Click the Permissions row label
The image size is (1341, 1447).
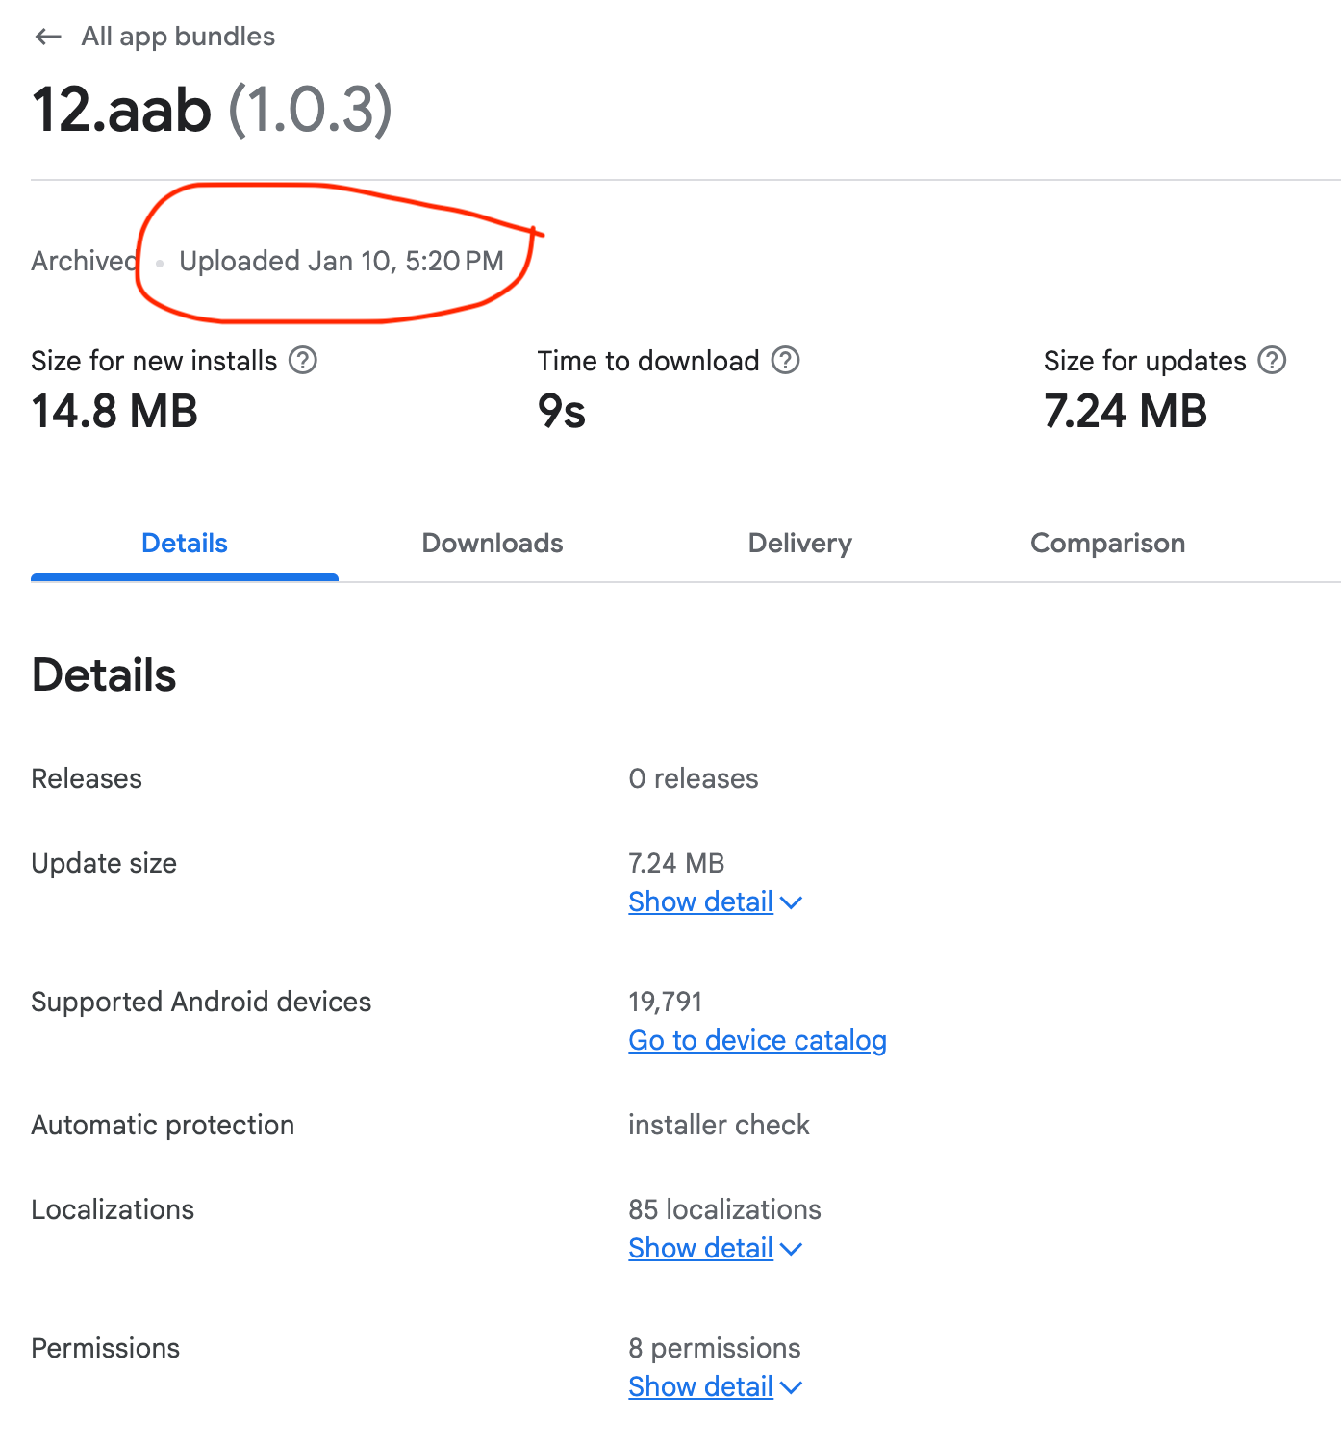coord(106,1349)
